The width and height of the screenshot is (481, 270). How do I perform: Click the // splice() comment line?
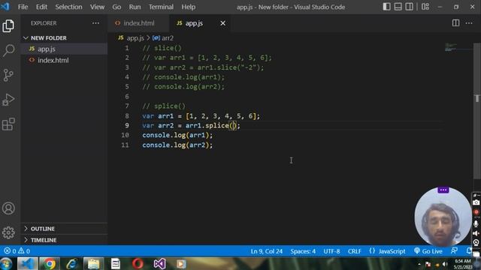tap(164, 106)
